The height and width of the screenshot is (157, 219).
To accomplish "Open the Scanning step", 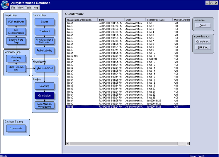I will [x=44, y=86].
